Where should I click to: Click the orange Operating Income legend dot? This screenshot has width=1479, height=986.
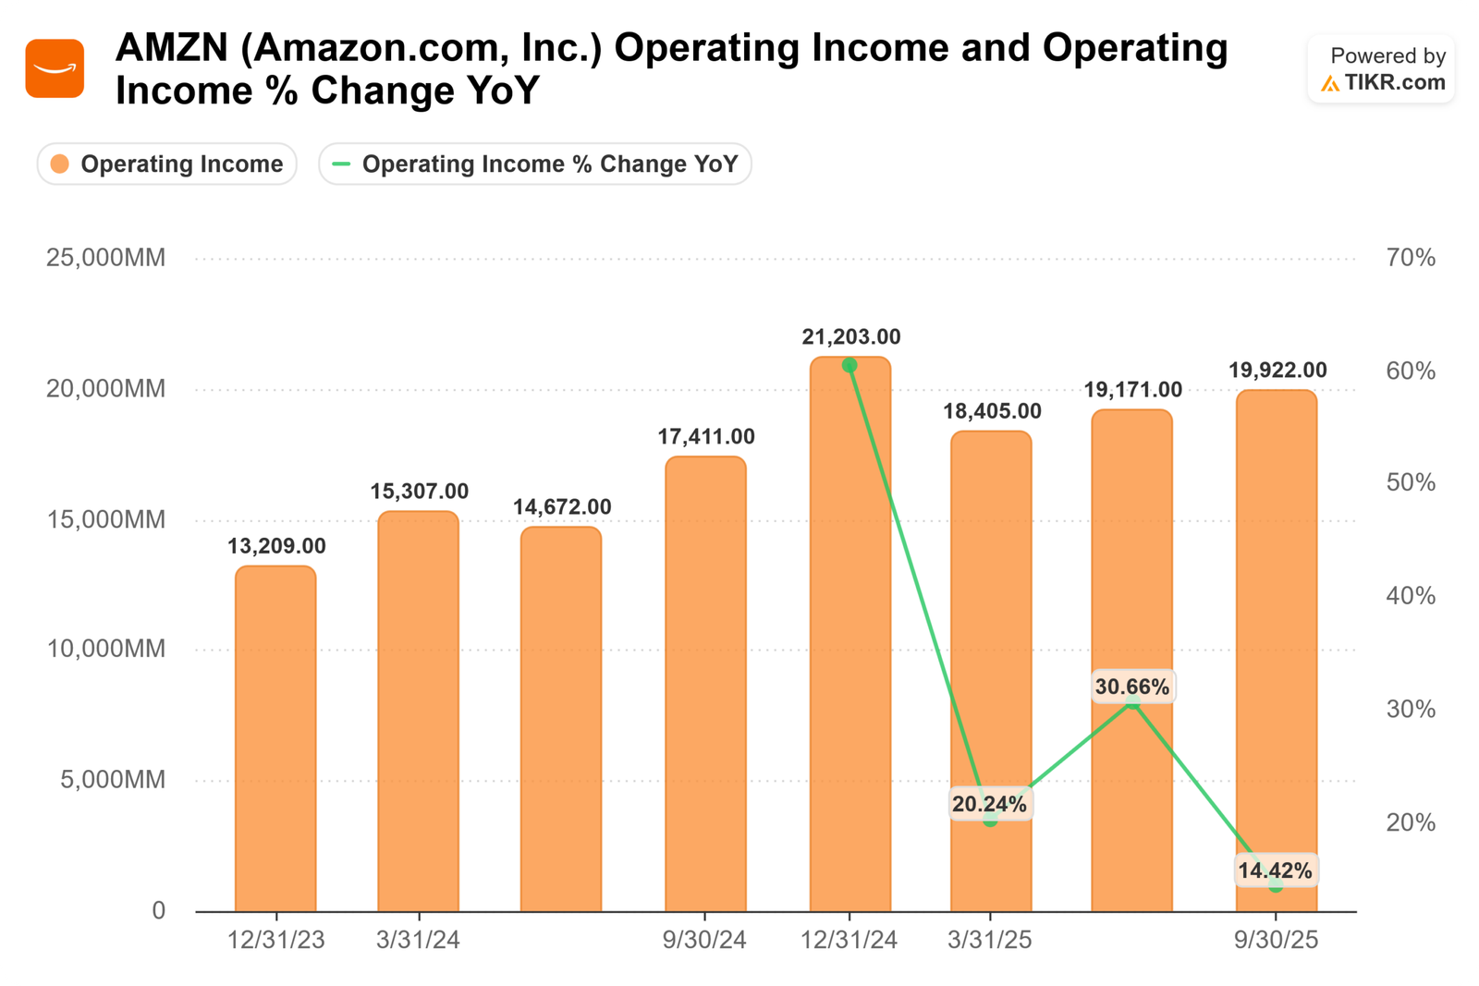point(60,164)
